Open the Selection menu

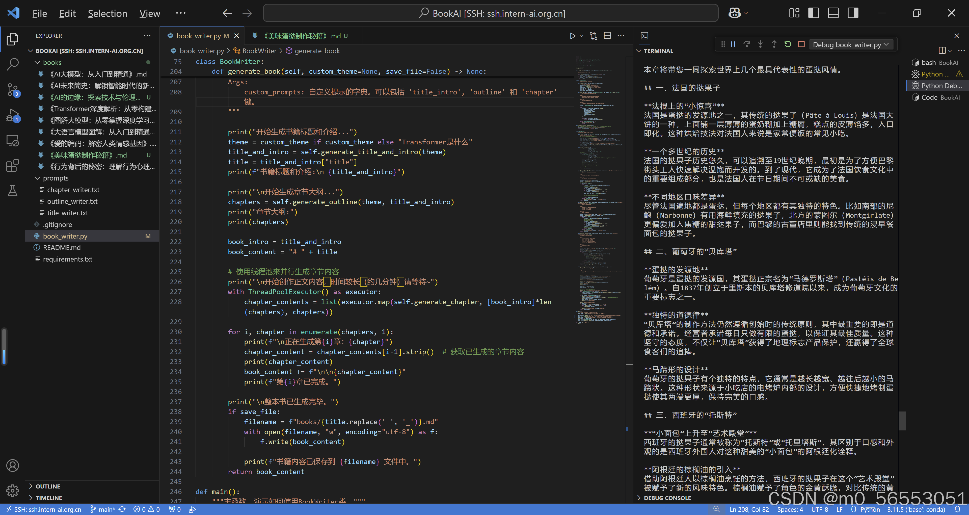click(107, 13)
